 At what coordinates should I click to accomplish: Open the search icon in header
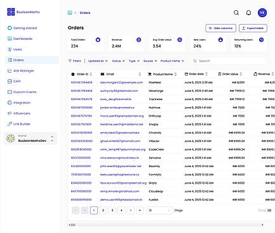pyautogui.click(x=236, y=13)
